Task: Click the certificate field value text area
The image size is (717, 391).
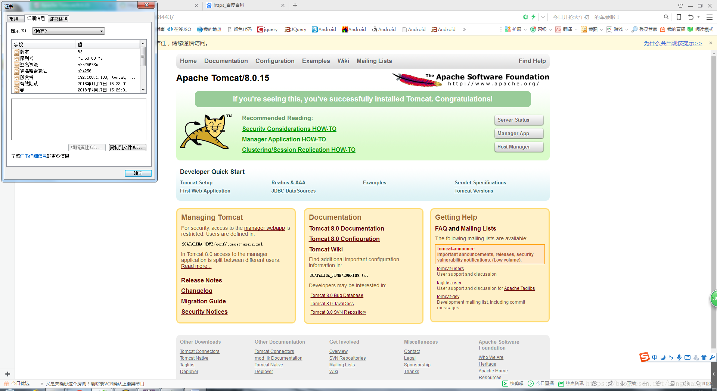Action: [x=79, y=119]
